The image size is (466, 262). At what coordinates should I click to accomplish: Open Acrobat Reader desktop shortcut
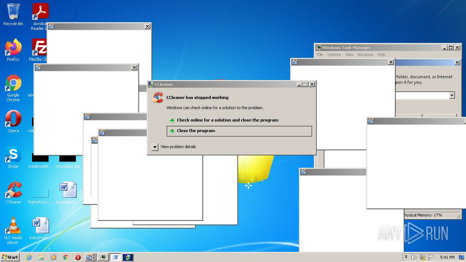(x=40, y=16)
